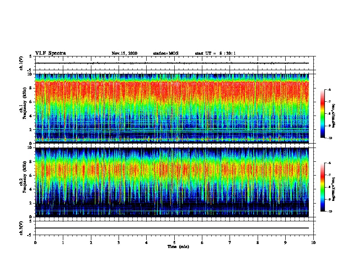The width and height of the screenshot is (353, 272).
Task: Click the "-10" label on ch.1 color bar
Action: [x=329, y=138]
